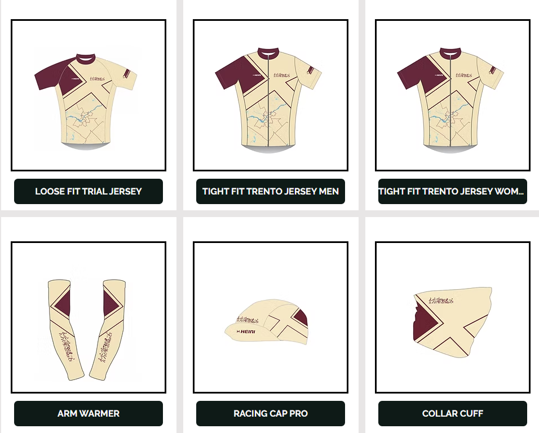Click the right arm warmer sleeve
Screen dimensions: 539x433
pyautogui.click(x=108, y=330)
